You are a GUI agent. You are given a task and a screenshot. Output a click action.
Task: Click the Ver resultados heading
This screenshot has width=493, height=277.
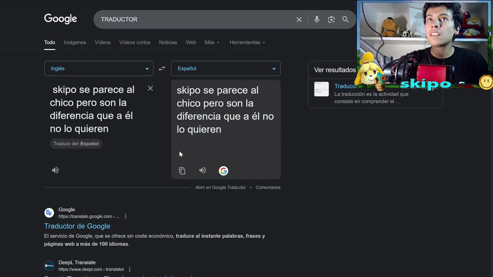click(335, 70)
